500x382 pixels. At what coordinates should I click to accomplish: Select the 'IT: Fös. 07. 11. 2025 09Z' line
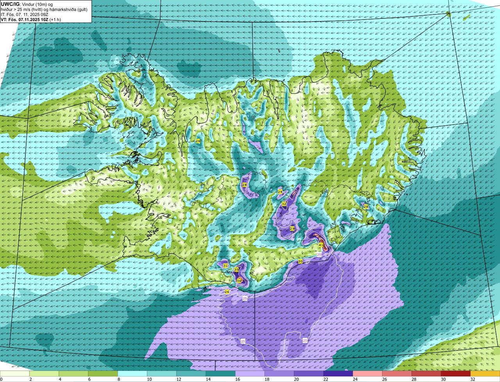pyautogui.click(x=25, y=14)
